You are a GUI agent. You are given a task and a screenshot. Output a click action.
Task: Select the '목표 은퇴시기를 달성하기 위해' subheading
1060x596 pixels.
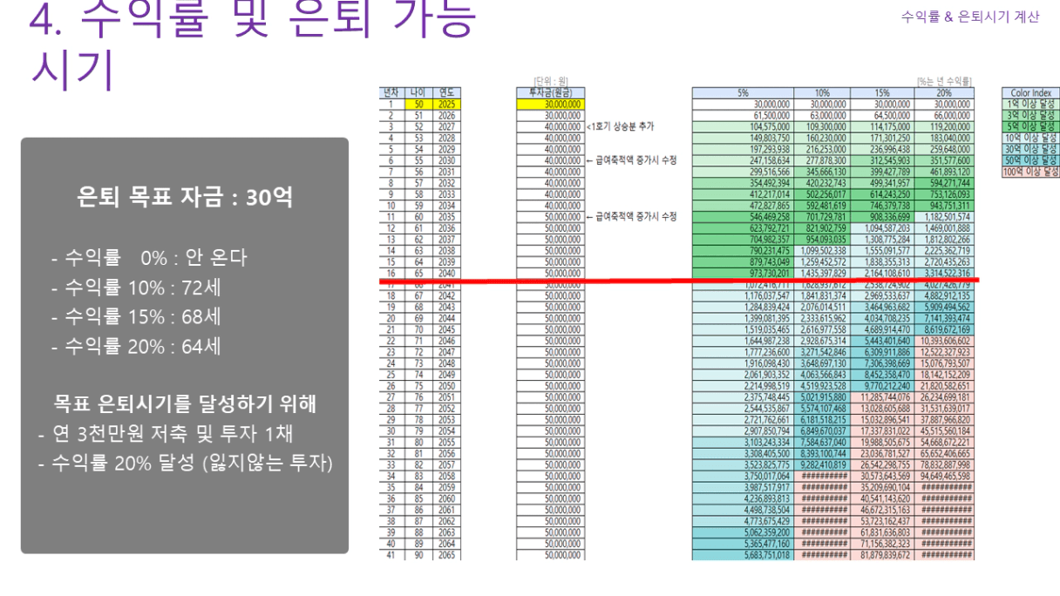(184, 404)
